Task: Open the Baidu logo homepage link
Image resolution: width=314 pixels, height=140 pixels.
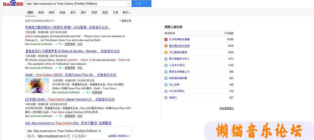Action: [x=13, y=3]
